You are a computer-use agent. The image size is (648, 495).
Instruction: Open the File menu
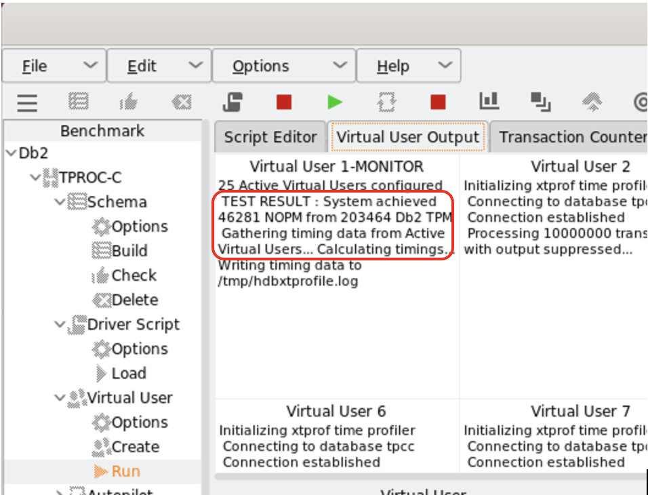click(x=54, y=66)
